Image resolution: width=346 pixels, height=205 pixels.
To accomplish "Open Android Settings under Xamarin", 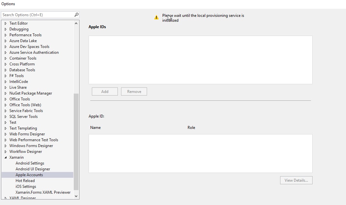I will (x=30, y=163).
